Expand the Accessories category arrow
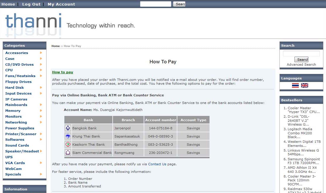 [x=41, y=53]
